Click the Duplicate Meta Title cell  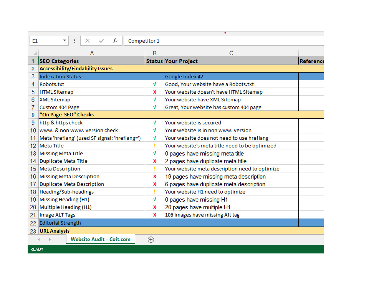point(92,161)
